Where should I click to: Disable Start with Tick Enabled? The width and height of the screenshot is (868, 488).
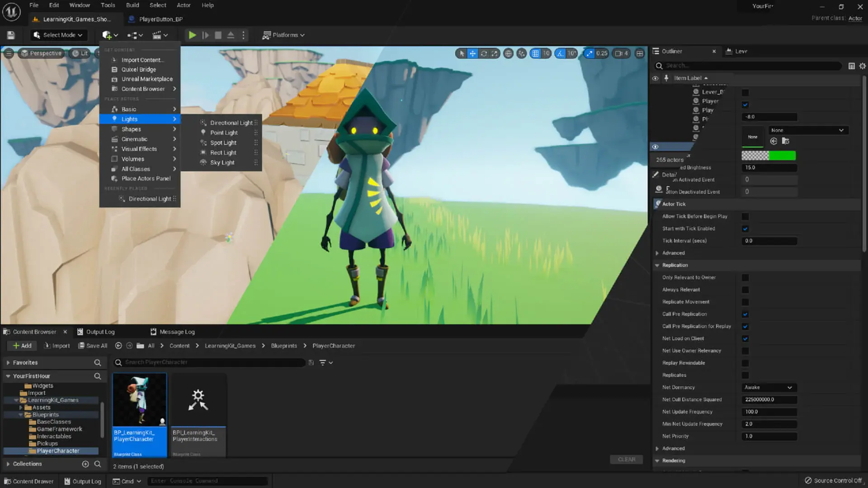click(745, 229)
